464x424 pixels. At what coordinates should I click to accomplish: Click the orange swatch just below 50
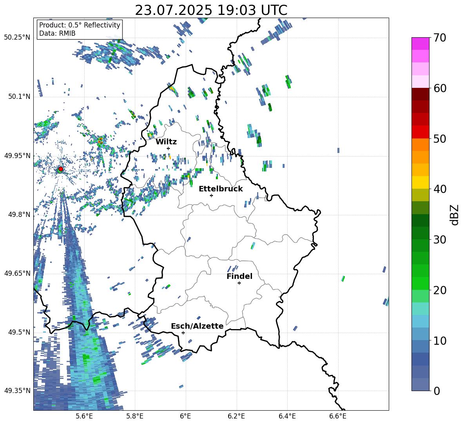[420, 145]
